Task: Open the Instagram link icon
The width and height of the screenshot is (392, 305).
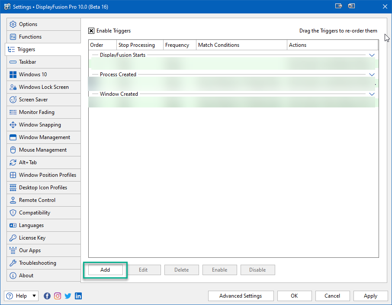Action: point(58,296)
